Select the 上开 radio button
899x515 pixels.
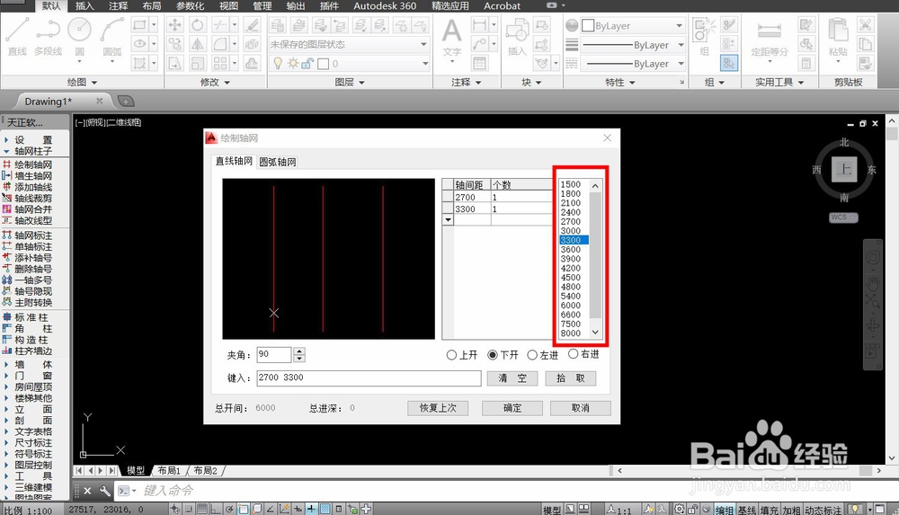[451, 355]
